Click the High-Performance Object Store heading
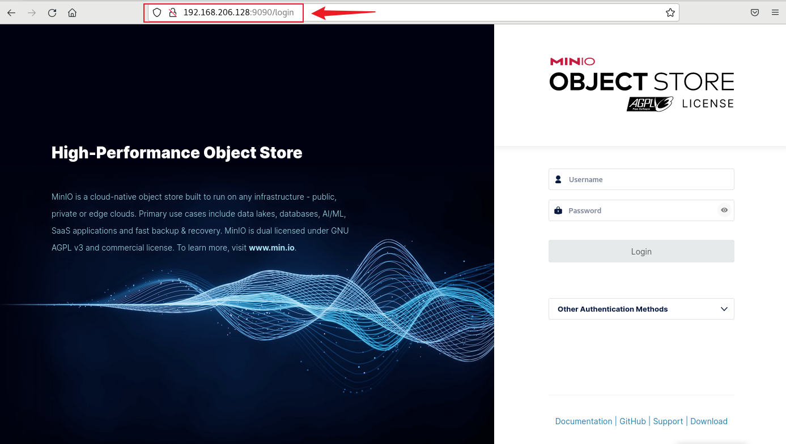Screen dimensions: 786x444 (x=177, y=153)
